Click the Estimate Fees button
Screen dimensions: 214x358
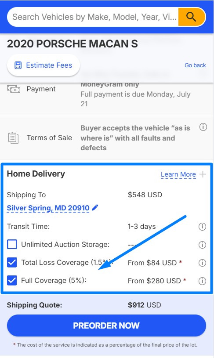click(44, 65)
